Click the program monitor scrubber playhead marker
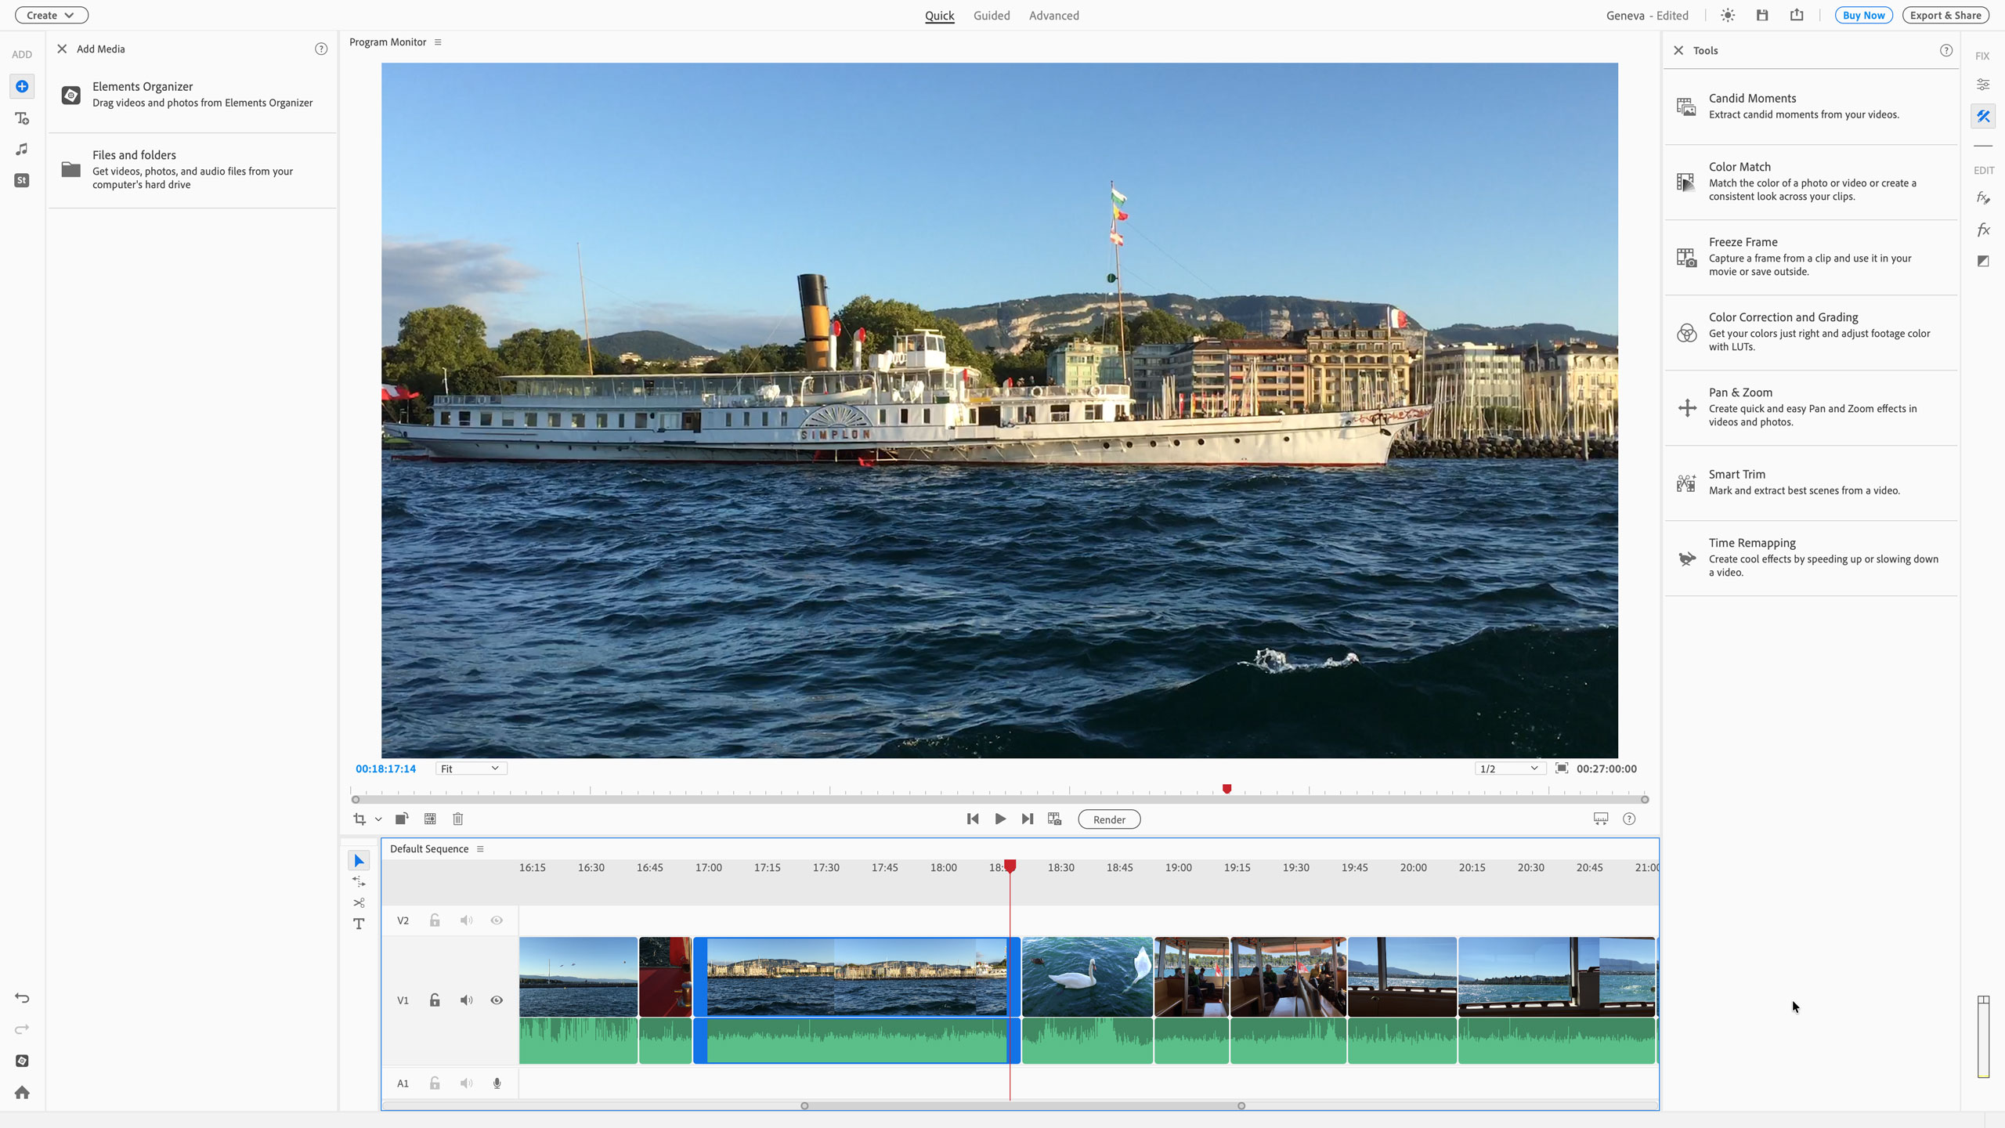Viewport: 2005px width, 1128px height. 1227,789
